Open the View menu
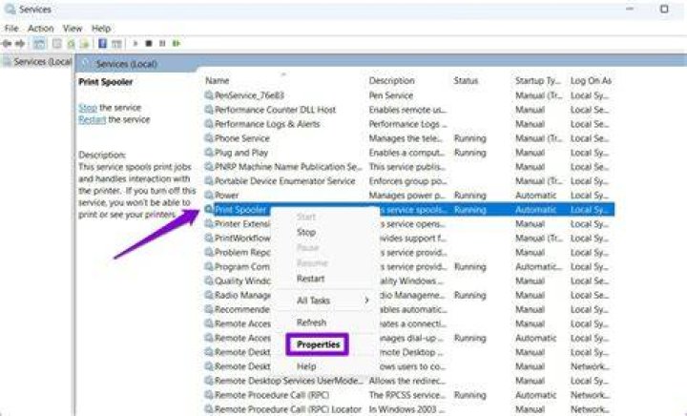The height and width of the screenshot is (416, 687). click(x=73, y=29)
